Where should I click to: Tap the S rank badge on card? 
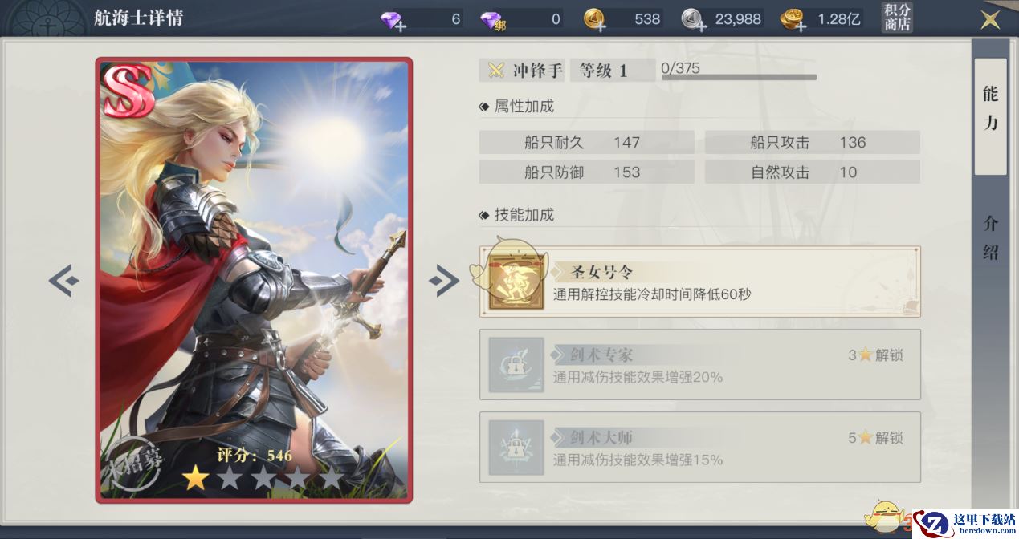[x=128, y=90]
